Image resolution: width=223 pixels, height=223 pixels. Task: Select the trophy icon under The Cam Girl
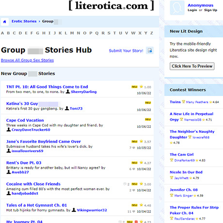click(x=172, y=160)
